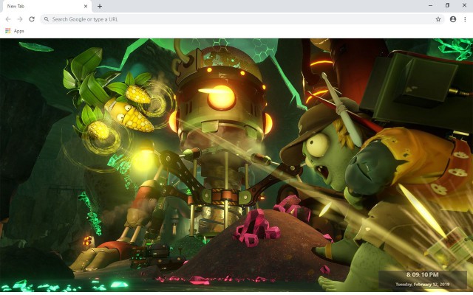The height and width of the screenshot is (295, 473).
Task: Open a new tab with plus button
Action: [100, 6]
